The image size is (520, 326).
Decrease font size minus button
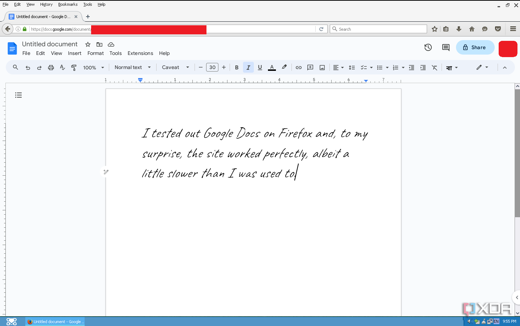tap(201, 67)
